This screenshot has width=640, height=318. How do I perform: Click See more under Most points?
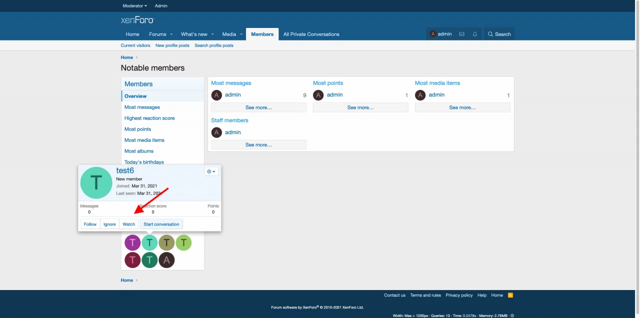point(360,107)
